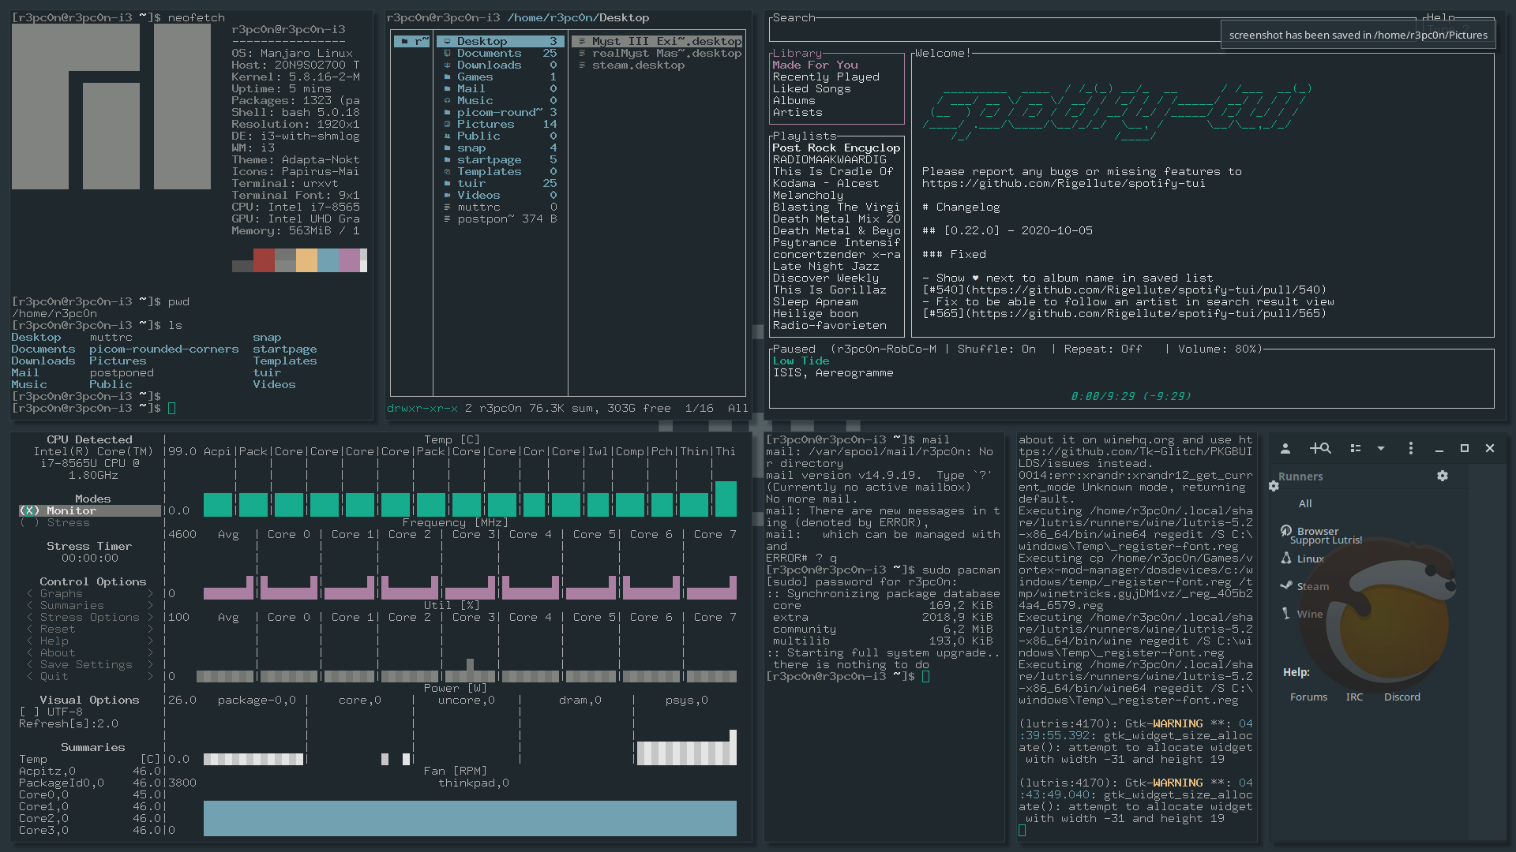Select the Downloads folder in ranger
The height and width of the screenshot is (852, 1516).
pos(500,65)
